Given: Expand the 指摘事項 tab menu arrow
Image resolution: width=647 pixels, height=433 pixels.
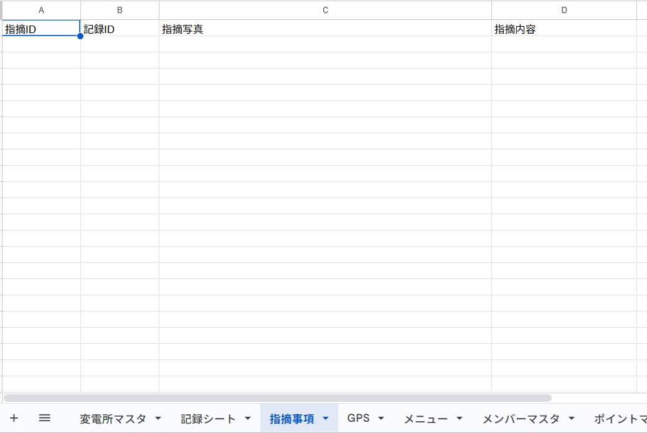Looking at the screenshot, I should pos(326,419).
